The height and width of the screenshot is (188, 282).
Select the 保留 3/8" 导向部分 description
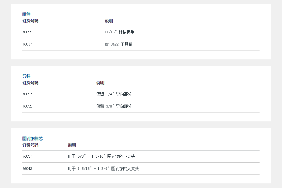pyautogui.click(x=114, y=106)
